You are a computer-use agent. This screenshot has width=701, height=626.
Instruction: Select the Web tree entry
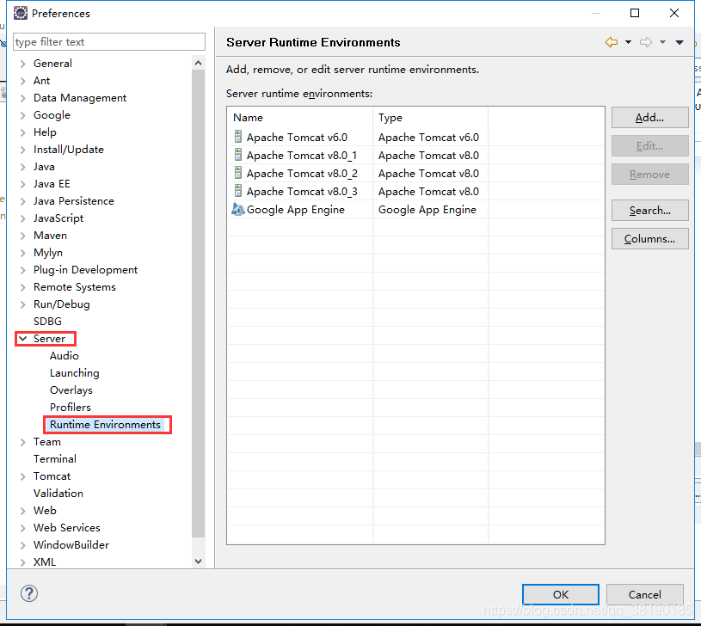[x=45, y=511]
